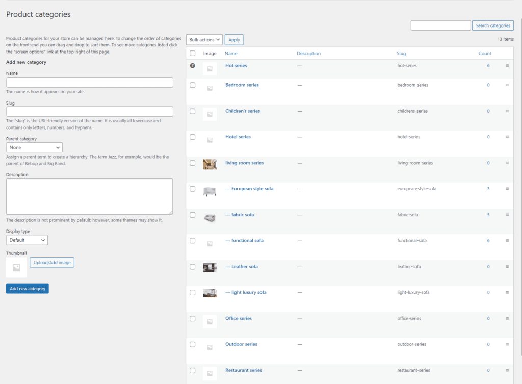This screenshot has width=522, height=384.
Task: Click the Apply bulk action button
Action: (234, 40)
